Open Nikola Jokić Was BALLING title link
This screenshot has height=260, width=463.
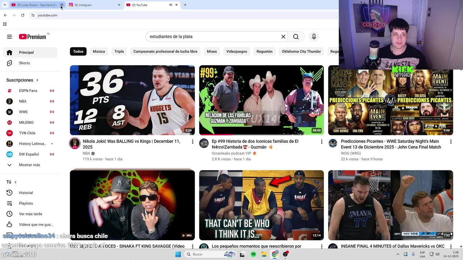point(132,144)
